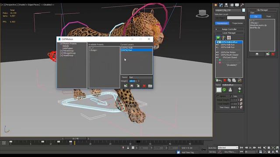Screen dimensions: 280x157
Task: Toggle the Set Key mode button
Action: (x=212, y=152)
